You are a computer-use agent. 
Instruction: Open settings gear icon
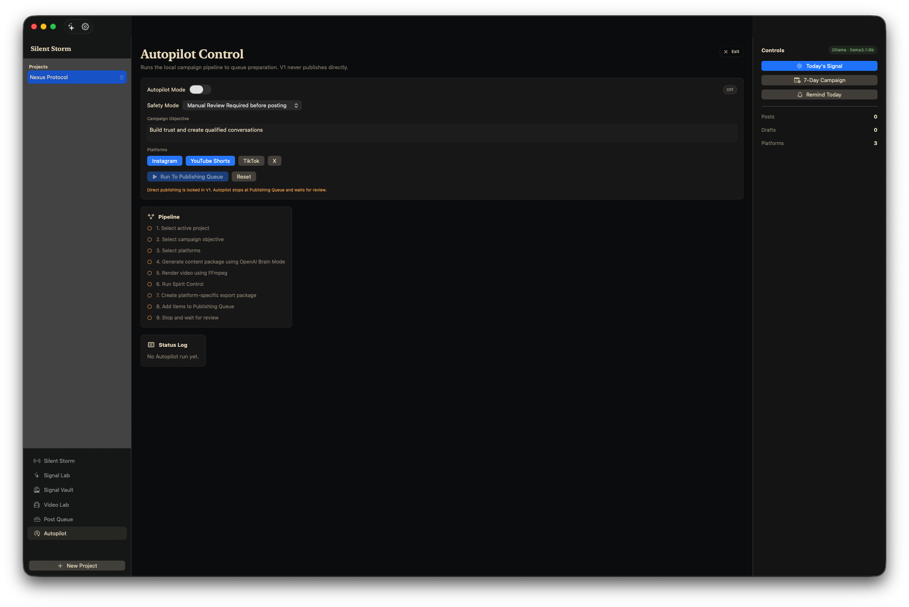coord(85,27)
